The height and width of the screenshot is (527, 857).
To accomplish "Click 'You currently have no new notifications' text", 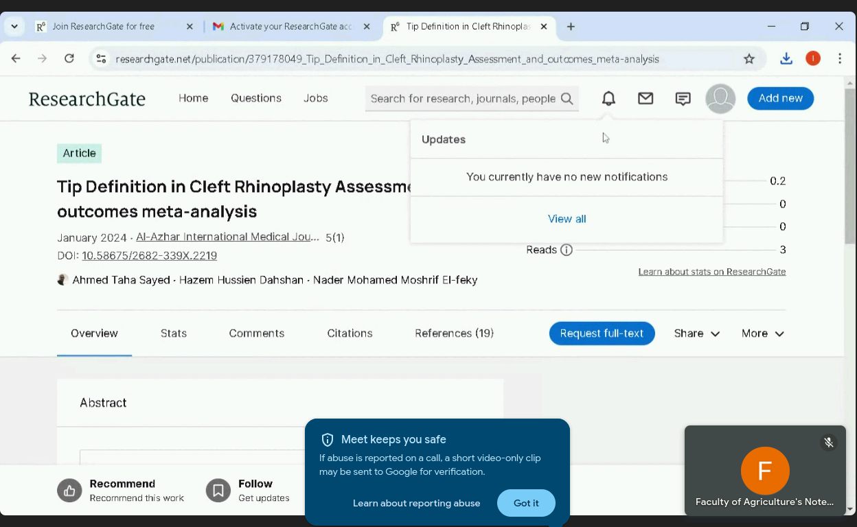I will (x=567, y=177).
